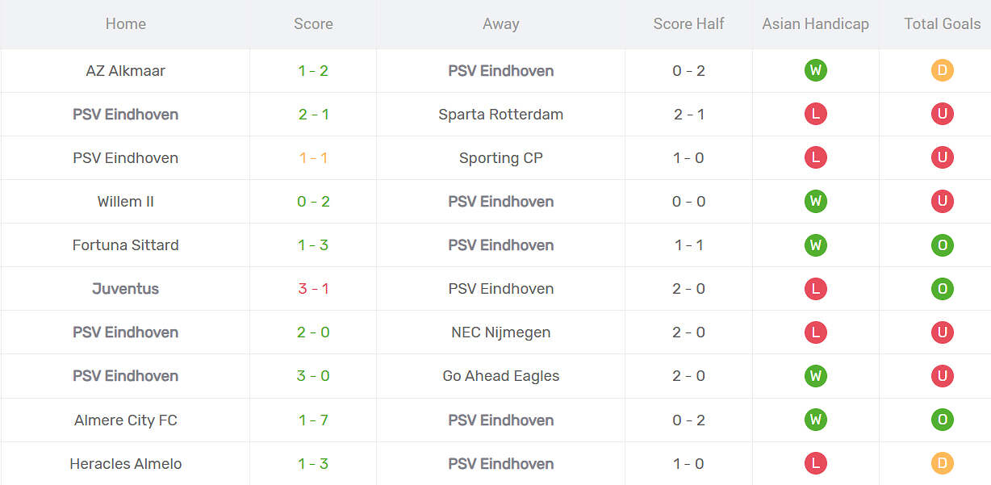Click the Score Half column header
The height and width of the screenshot is (485, 991).
tap(688, 23)
